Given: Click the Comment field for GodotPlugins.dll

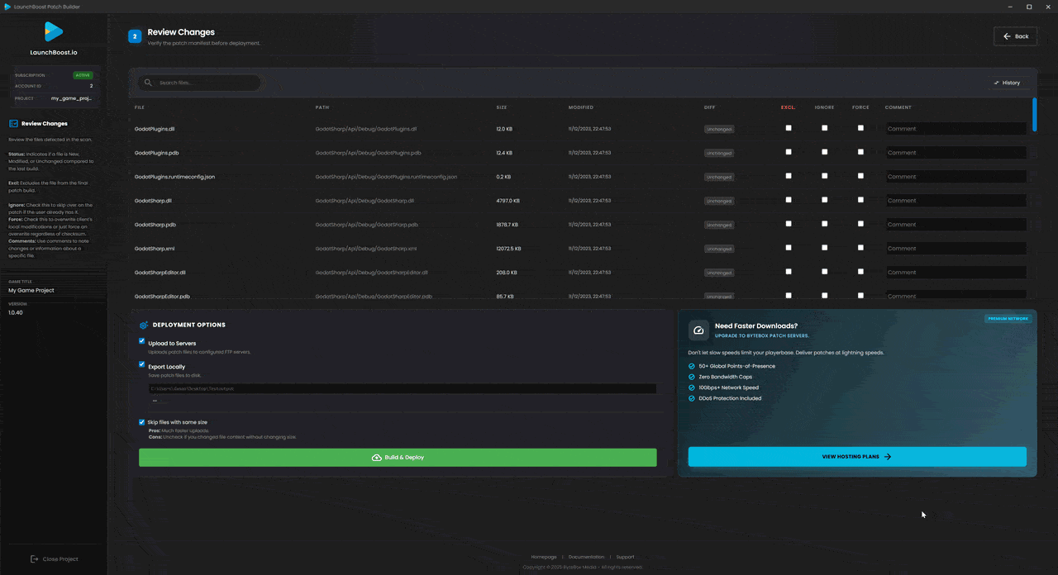Looking at the screenshot, I should tap(956, 129).
